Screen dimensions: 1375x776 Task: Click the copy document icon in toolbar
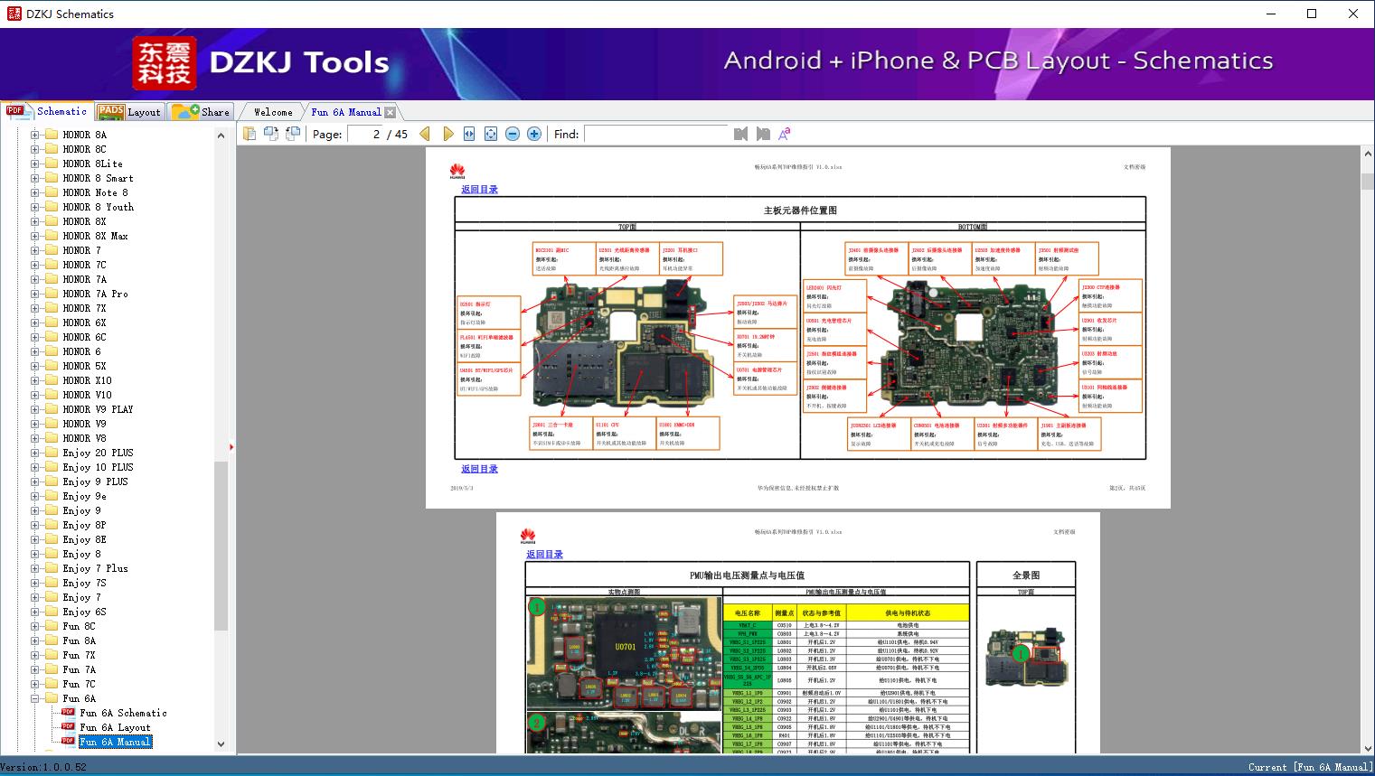[249, 134]
